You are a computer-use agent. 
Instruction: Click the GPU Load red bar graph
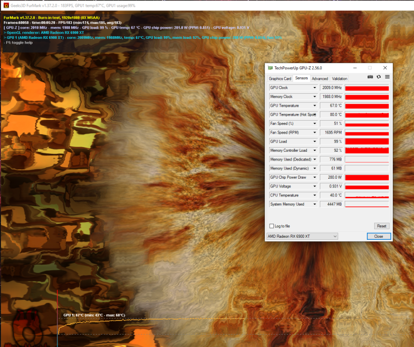point(366,141)
